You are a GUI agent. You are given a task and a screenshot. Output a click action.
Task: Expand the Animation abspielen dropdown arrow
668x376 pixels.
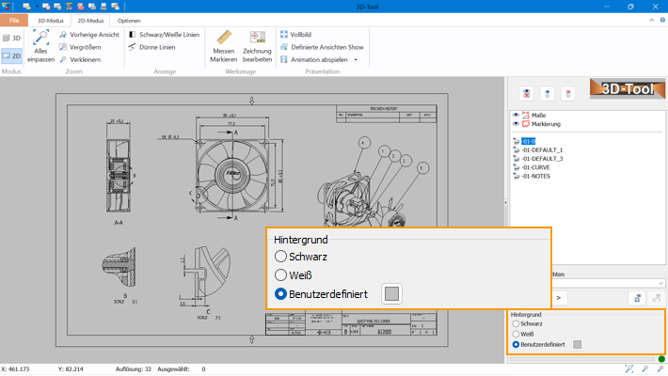pyautogui.click(x=356, y=59)
